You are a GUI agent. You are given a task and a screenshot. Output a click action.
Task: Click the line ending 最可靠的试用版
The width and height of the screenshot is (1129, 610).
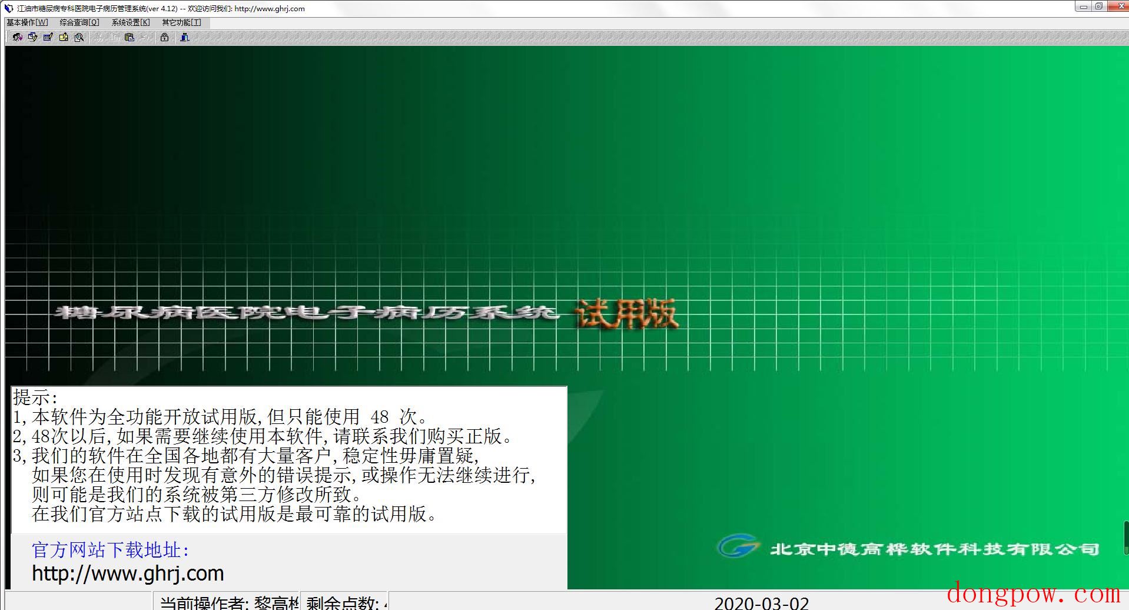click(x=235, y=514)
